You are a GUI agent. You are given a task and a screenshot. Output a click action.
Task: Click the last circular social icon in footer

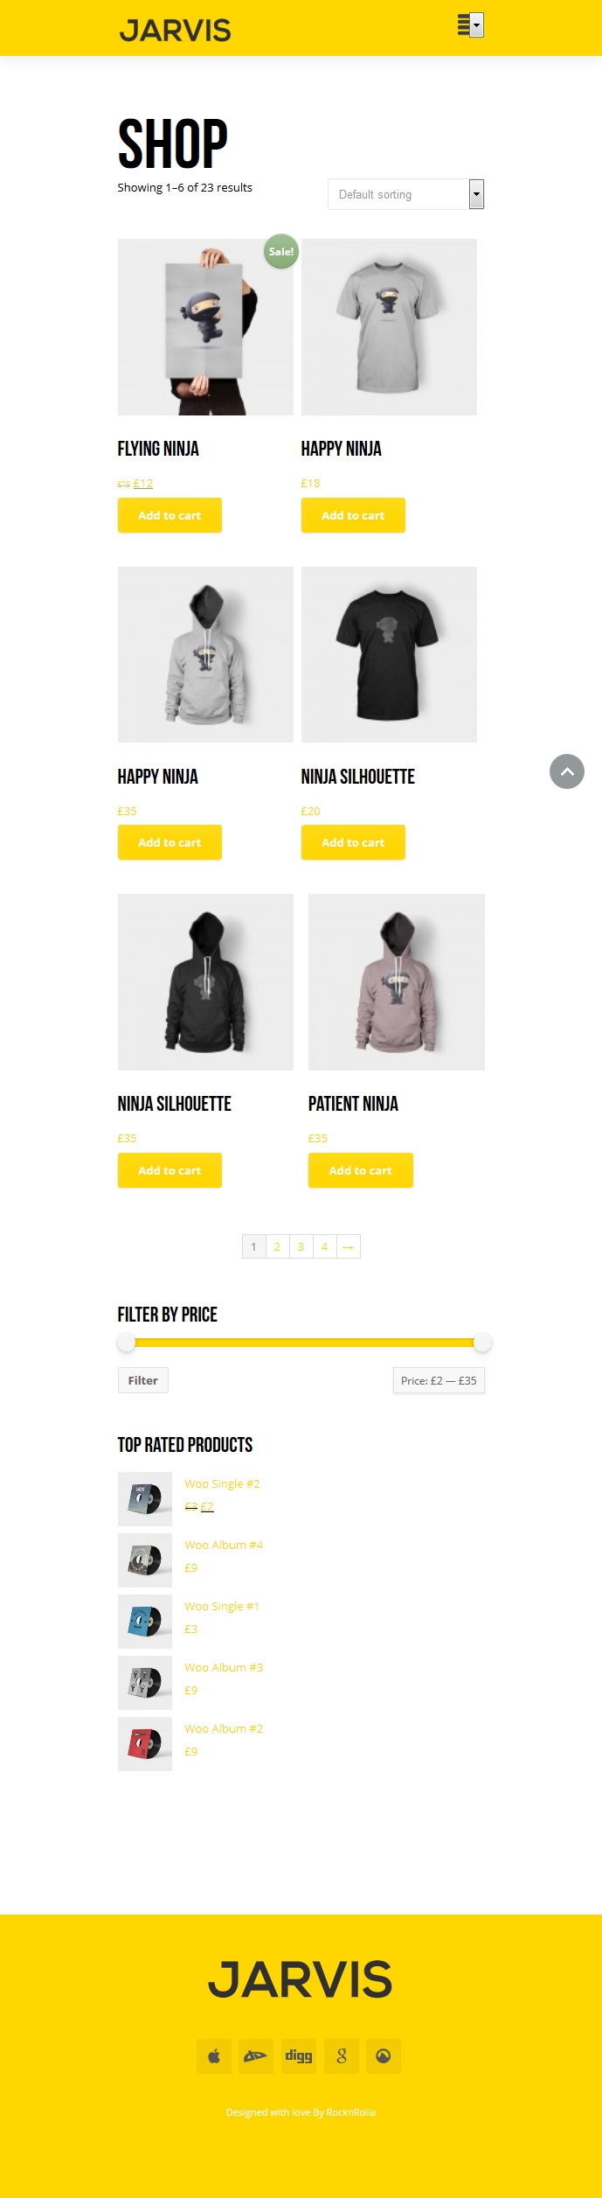click(x=384, y=2056)
